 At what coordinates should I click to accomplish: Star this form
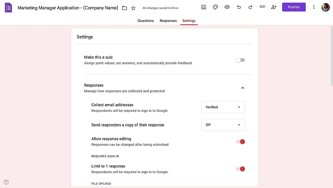point(133,8)
